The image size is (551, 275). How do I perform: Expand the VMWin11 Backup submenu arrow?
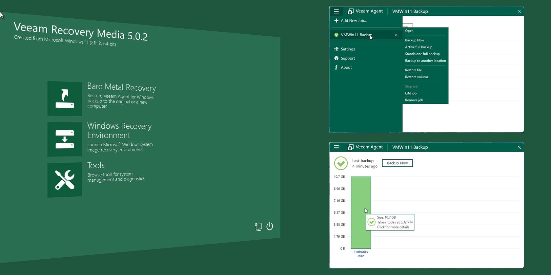coord(396,35)
